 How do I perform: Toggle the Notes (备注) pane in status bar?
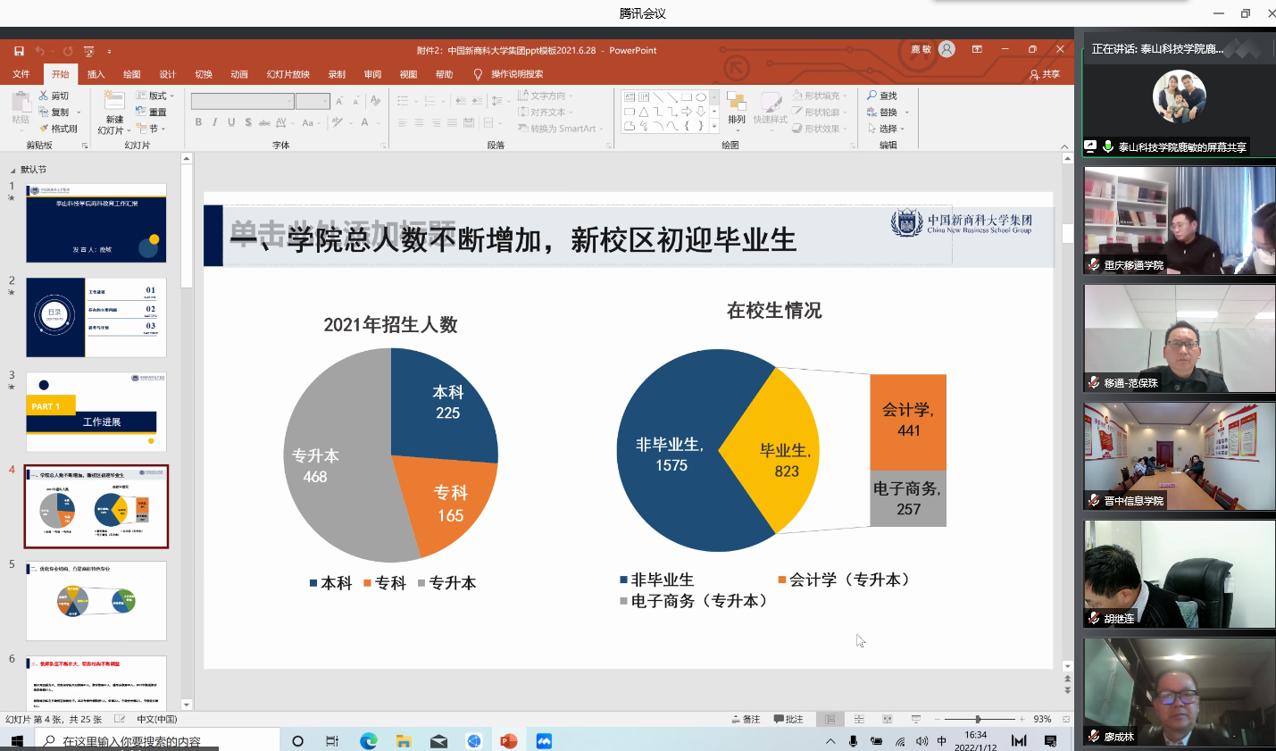[746, 719]
